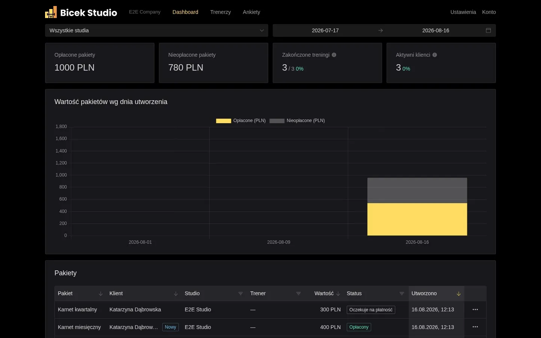Sort by Wartość column arrow

tap(338, 294)
